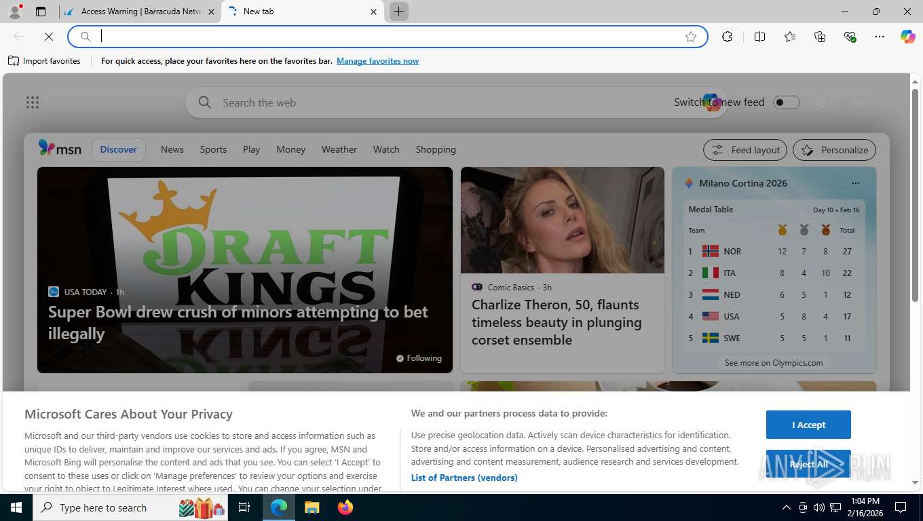Open the News section
The height and width of the screenshot is (521, 923).
pyautogui.click(x=172, y=149)
